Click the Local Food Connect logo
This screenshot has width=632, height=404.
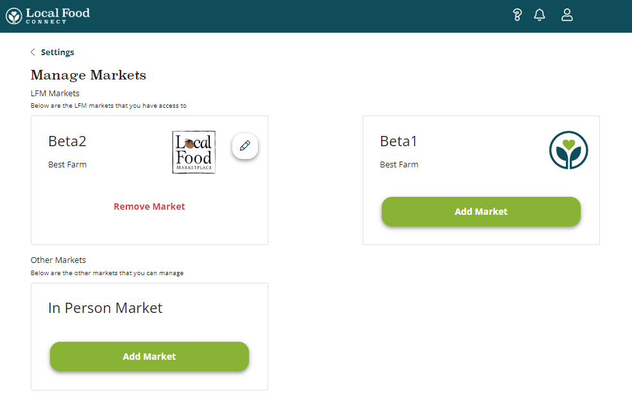pos(47,15)
